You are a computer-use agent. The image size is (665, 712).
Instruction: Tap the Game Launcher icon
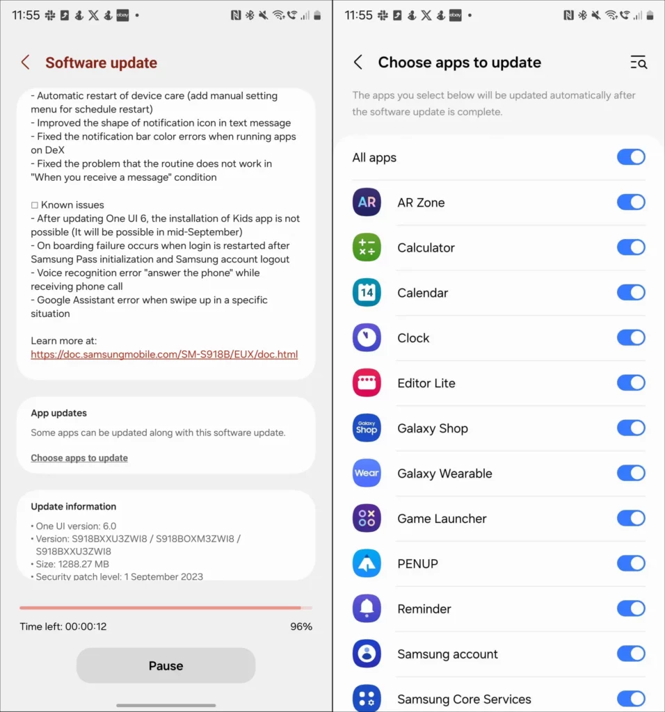coord(367,518)
